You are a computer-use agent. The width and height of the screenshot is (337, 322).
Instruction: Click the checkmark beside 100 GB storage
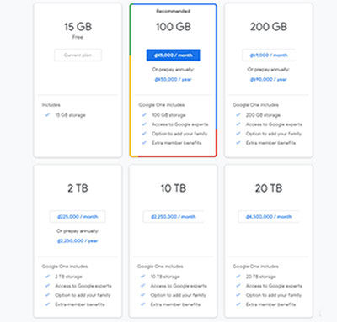click(144, 115)
